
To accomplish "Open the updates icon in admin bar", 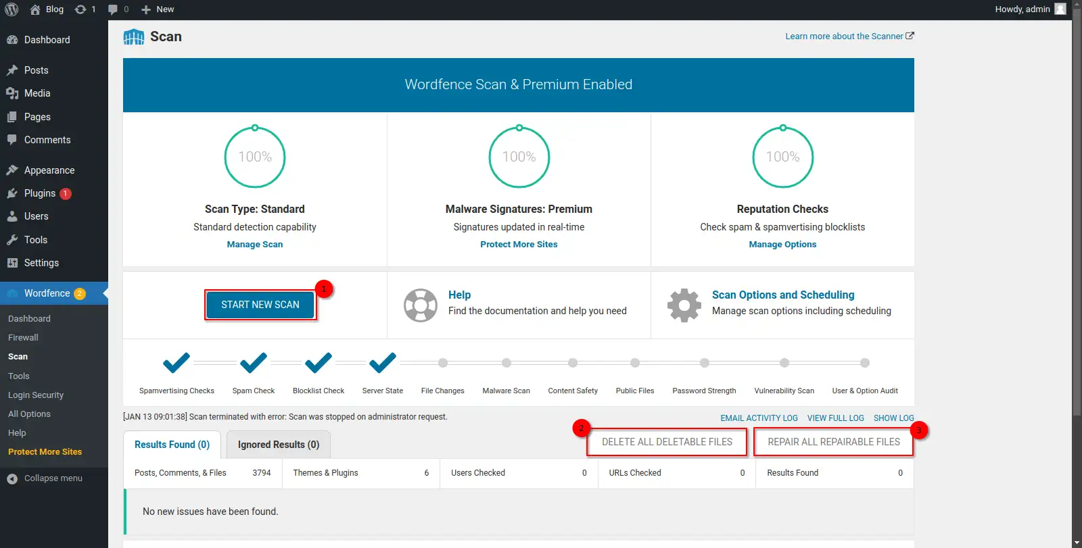I will 80,9.
